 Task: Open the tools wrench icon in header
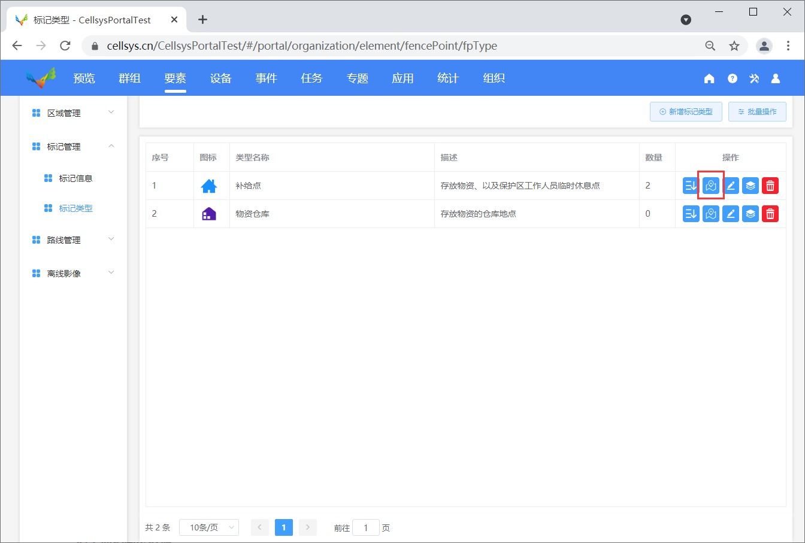click(754, 78)
